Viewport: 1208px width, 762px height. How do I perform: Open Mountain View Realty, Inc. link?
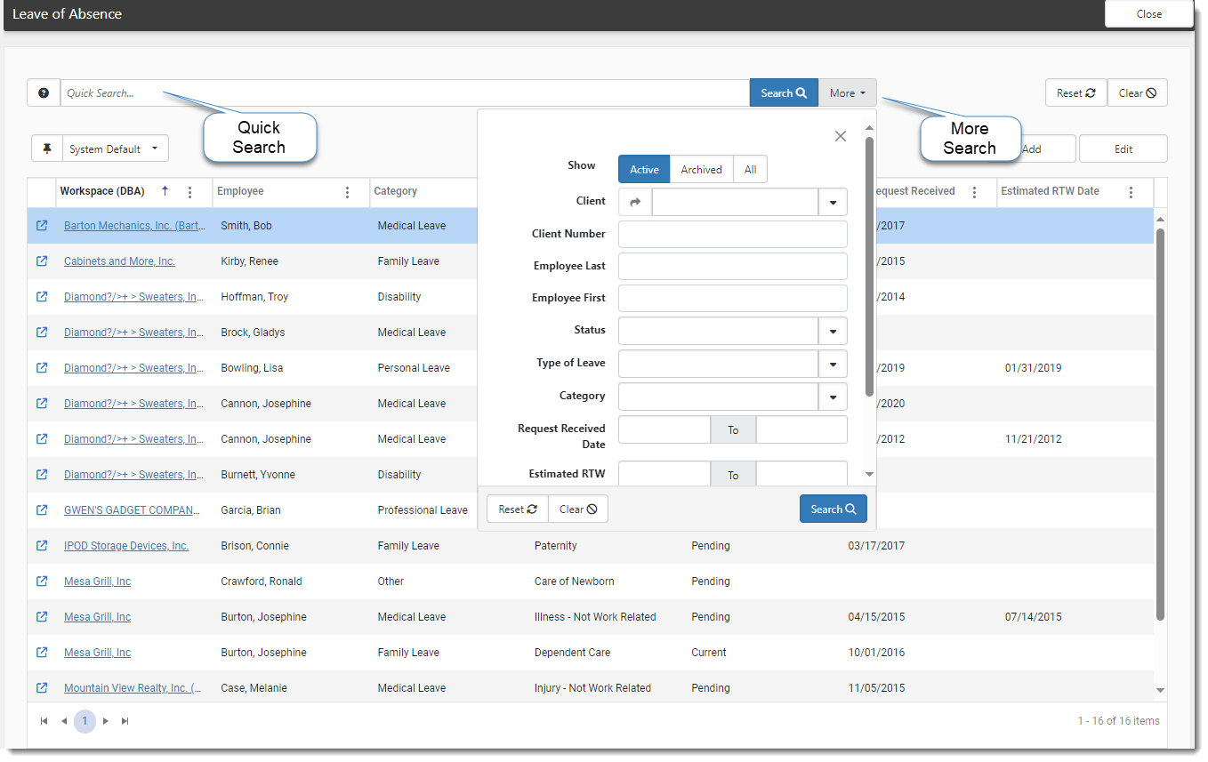(x=133, y=688)
